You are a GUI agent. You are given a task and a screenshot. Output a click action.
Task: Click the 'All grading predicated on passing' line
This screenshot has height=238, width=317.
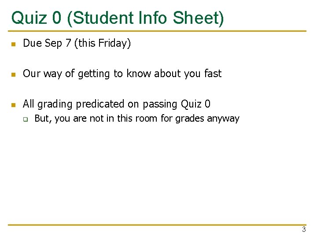(x=116, y=104)
